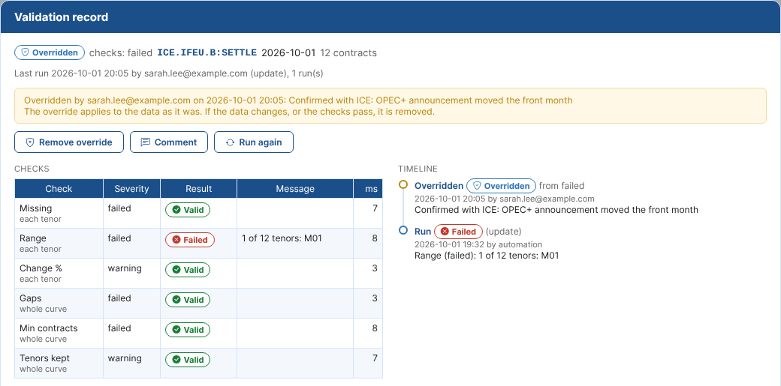Click the Overridden timeline entry title
The image size is (781, 386).
439,186
